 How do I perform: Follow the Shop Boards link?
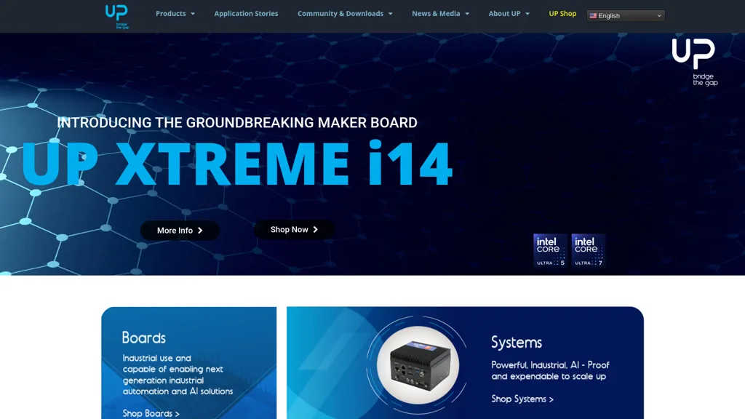pyautogui.click(x=151, y=413)
